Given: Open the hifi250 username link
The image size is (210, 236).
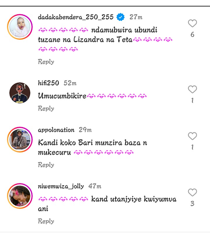Looking at the screenshot, I should pos(48,83).
